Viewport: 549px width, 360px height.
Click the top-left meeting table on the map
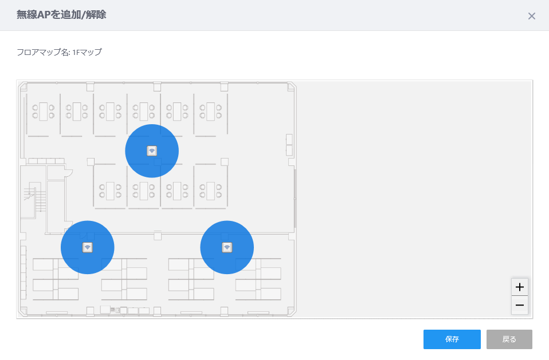coord(44,112)
